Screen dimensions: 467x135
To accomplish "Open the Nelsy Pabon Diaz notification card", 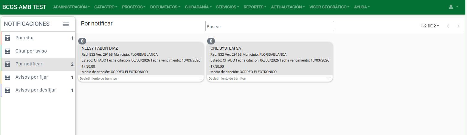I will point(141,60).
